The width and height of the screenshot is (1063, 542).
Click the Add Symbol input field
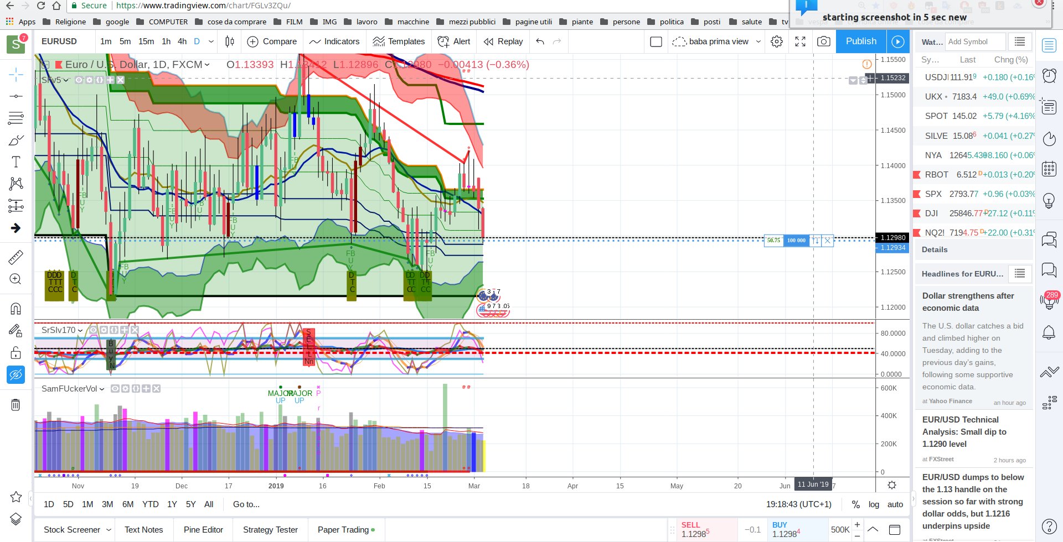pos(975,41)
